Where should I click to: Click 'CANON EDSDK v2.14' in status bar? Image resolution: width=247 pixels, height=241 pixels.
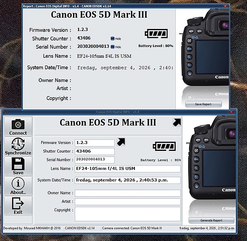(80, 228)
